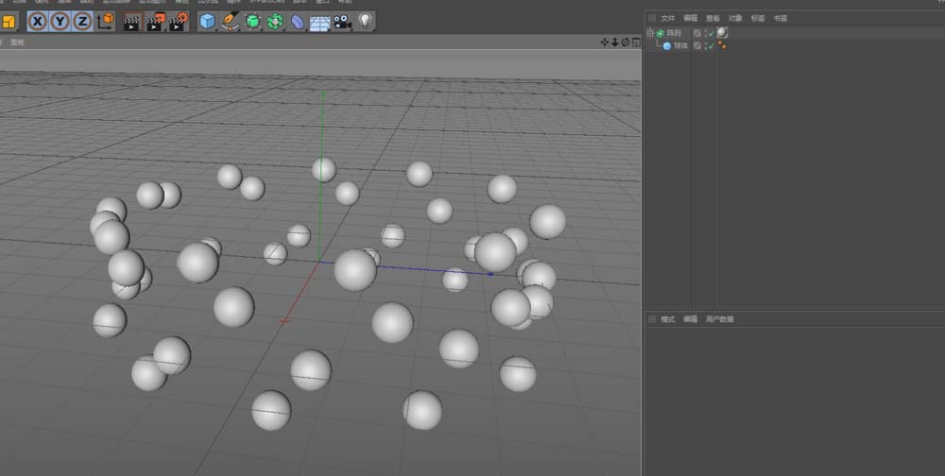Select the 球体 sphere object in the tree

point(680,45)
